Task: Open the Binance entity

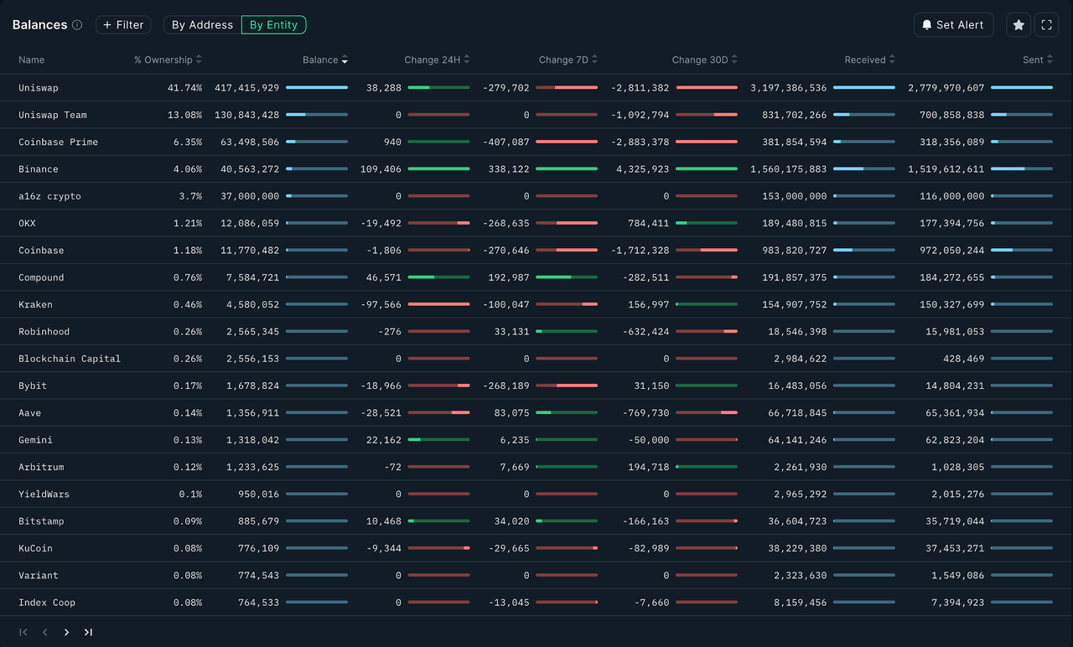Action: (x=39, y=169)
